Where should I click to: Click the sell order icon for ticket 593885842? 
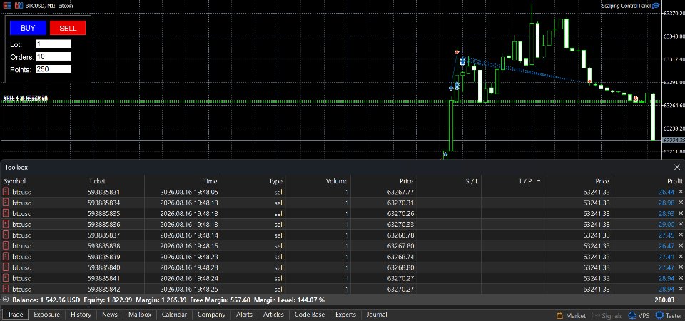(x=6, y=289)
